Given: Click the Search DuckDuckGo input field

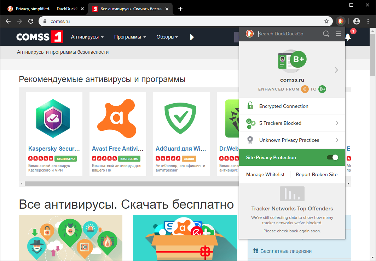Looking at the screenshot, I should point(289,34).
